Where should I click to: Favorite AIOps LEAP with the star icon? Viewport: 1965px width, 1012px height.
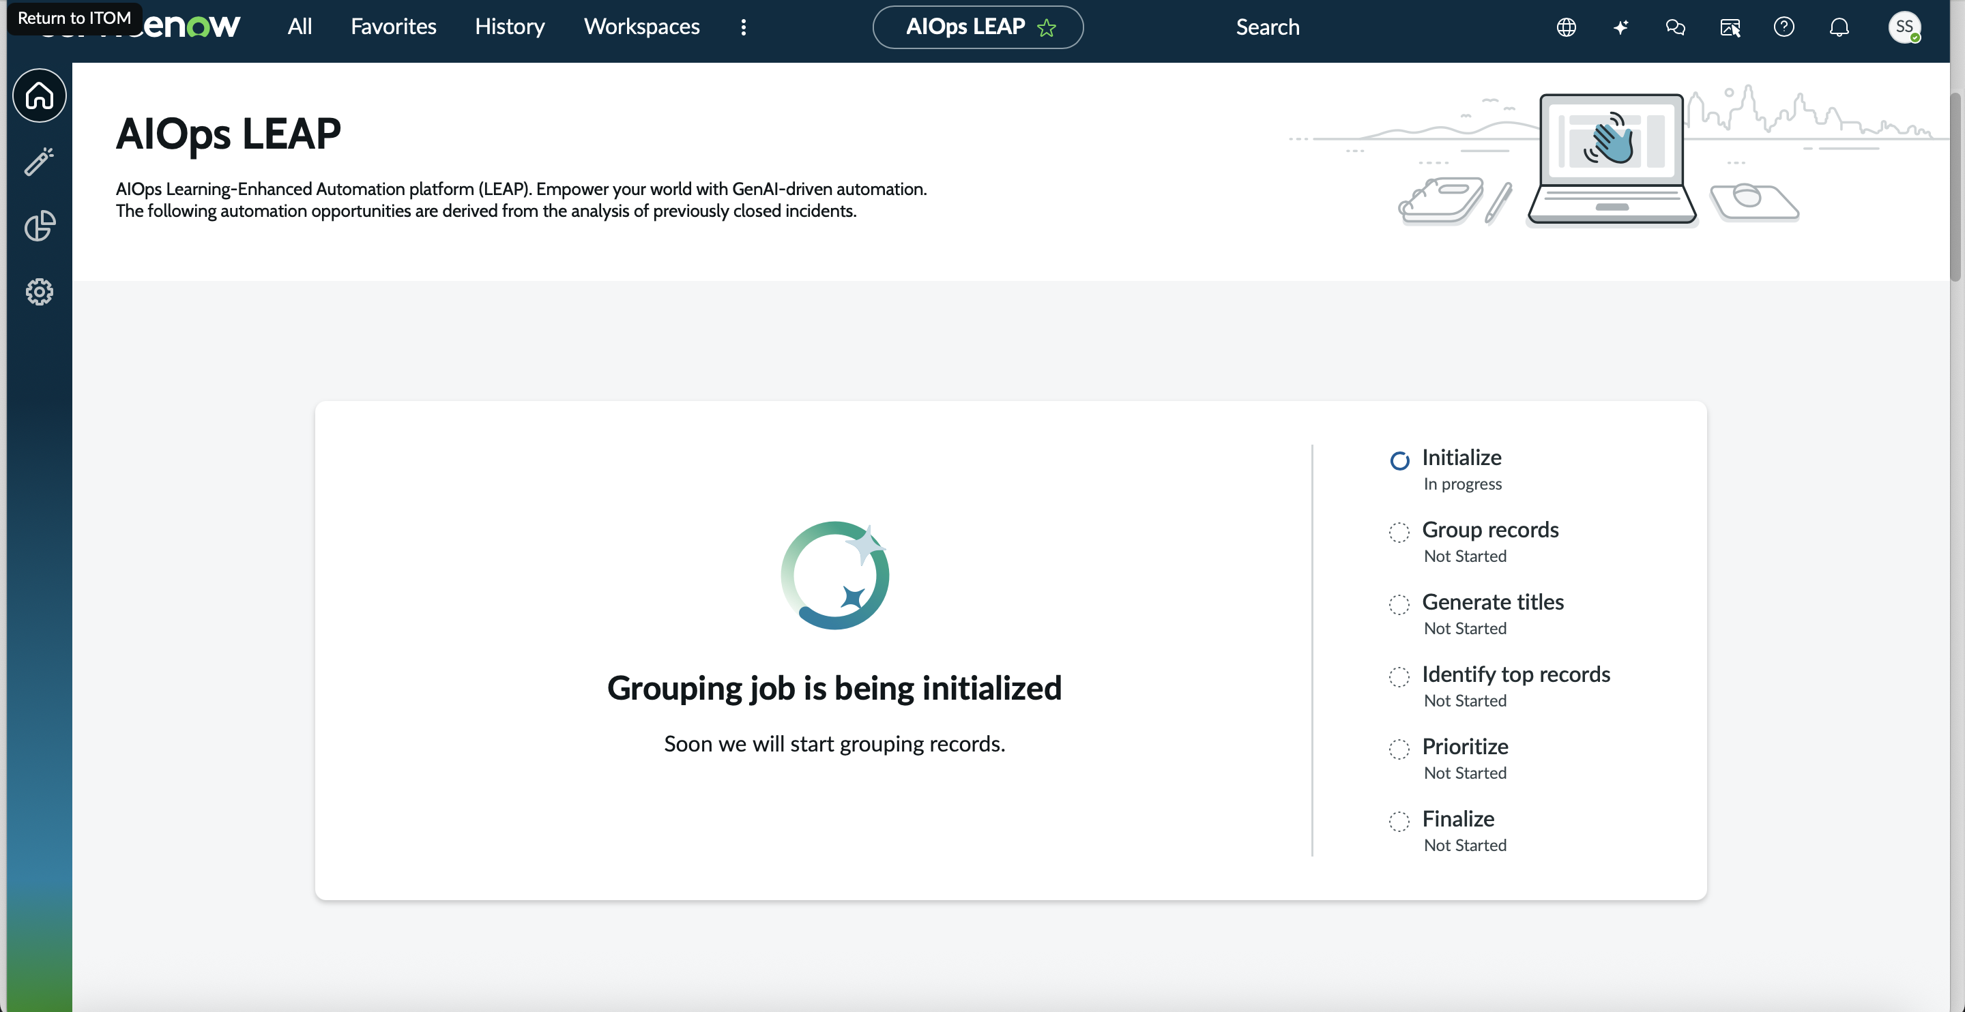coord(1047,27)
